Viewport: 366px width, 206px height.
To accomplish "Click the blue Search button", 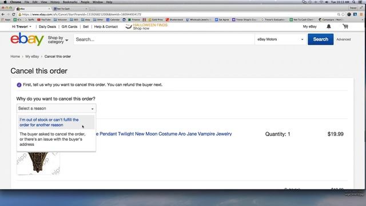I will [320, 39].
